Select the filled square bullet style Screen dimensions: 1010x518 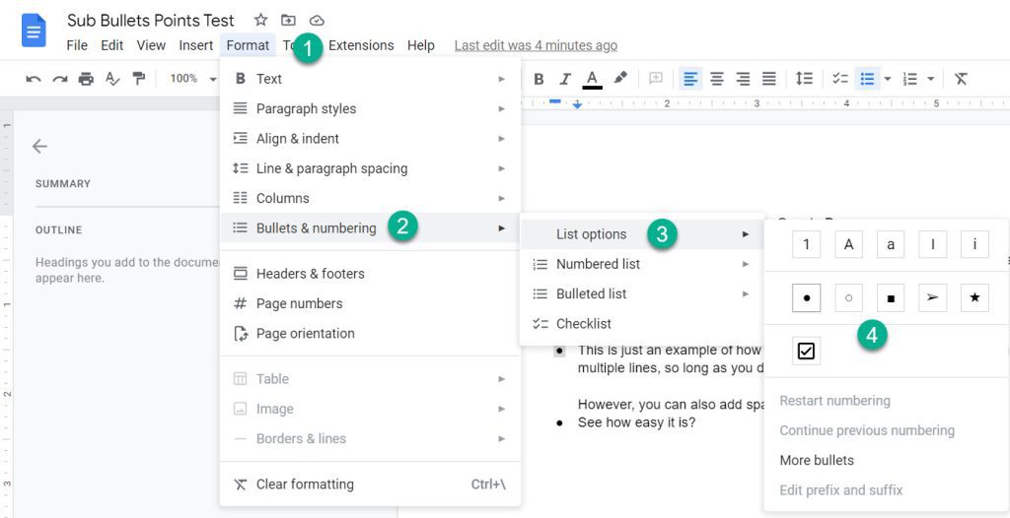tap(891, 298)
